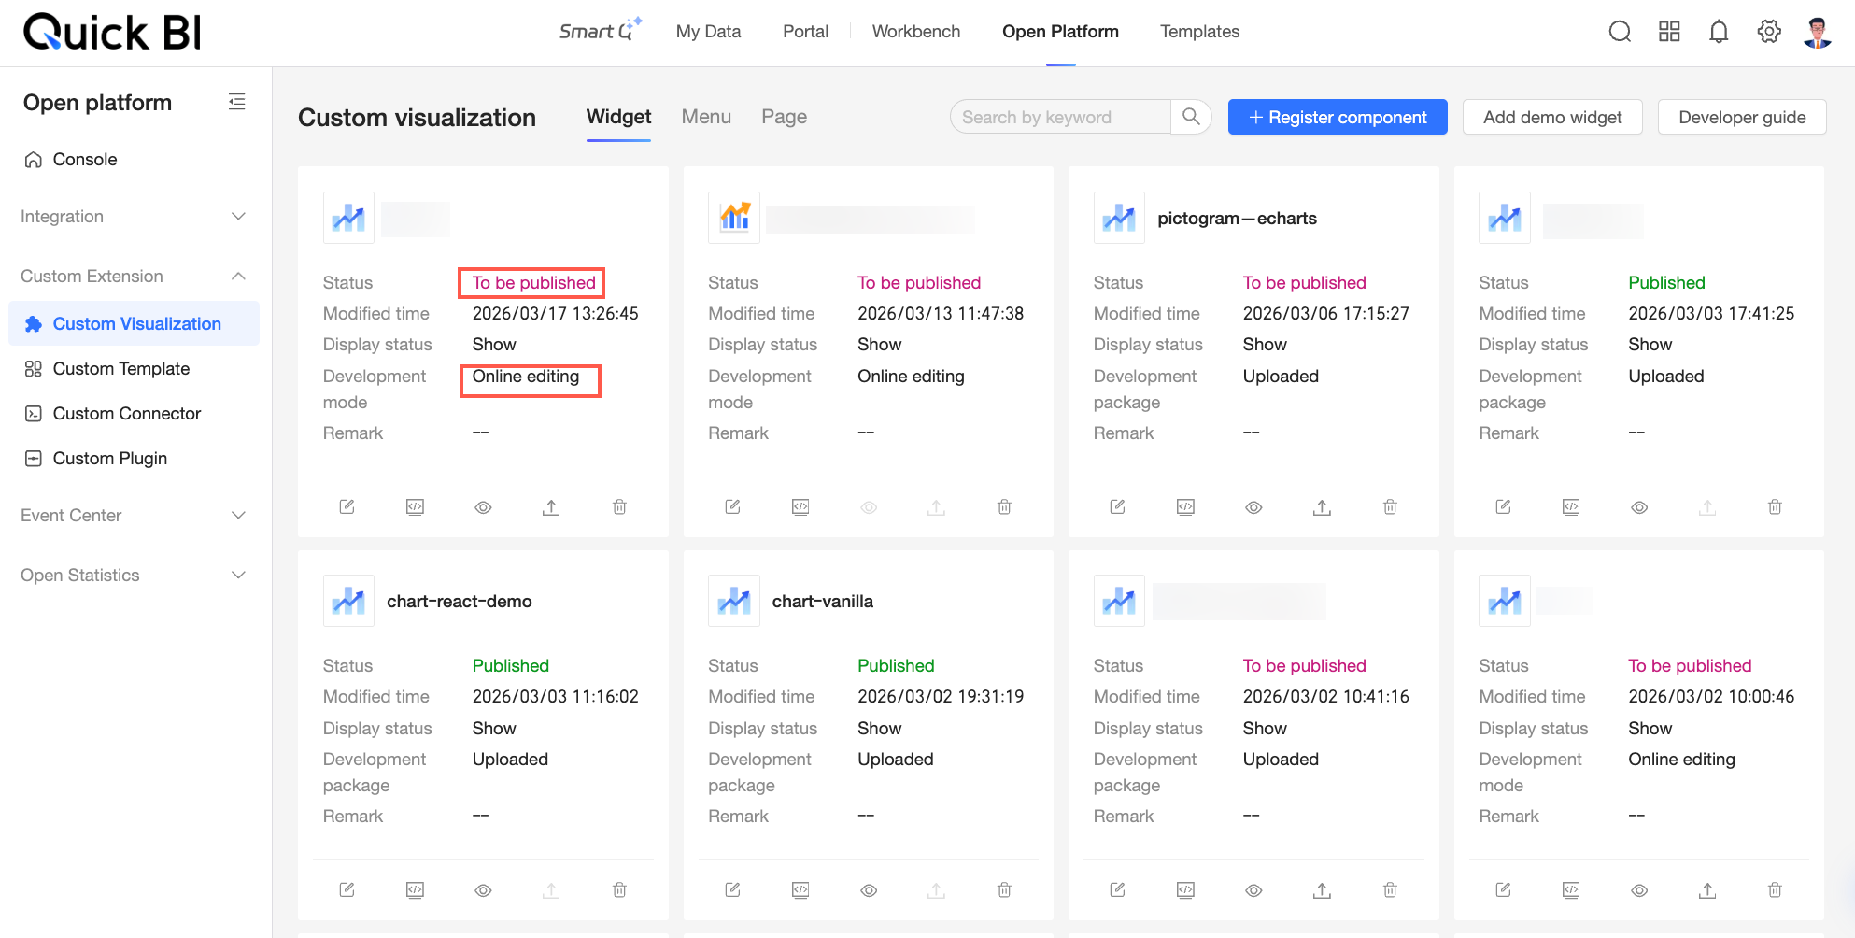Screen dimensions: 1855x938
Task: Publish the widget modified 2026/03/02 10:00:46
Action: point(1707,889)
